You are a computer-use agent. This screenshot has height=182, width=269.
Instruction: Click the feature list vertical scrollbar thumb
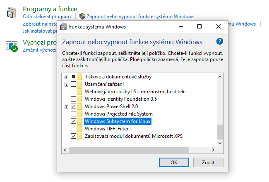click(220, 132)
